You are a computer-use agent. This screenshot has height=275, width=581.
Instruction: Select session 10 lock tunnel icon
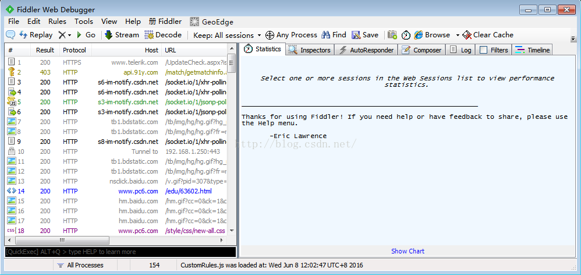click(x=12, y=151)
